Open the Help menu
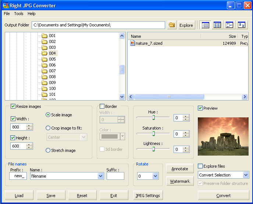 pos(32,14)
